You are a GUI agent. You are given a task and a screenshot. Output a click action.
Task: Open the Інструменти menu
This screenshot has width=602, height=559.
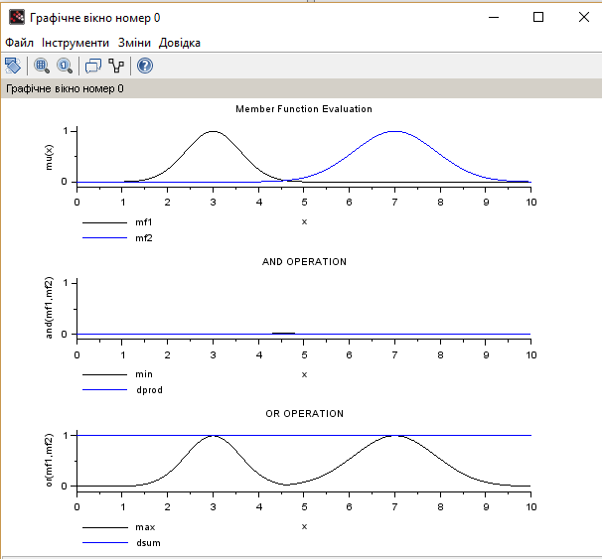point(75,43)
